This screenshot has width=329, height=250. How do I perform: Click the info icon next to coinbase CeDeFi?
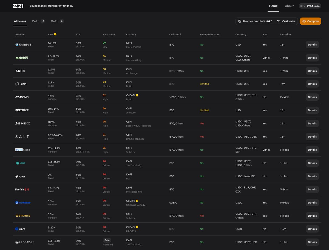tap(137, 200)
